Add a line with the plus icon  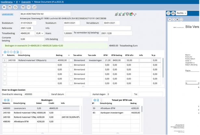pos(8,52)
